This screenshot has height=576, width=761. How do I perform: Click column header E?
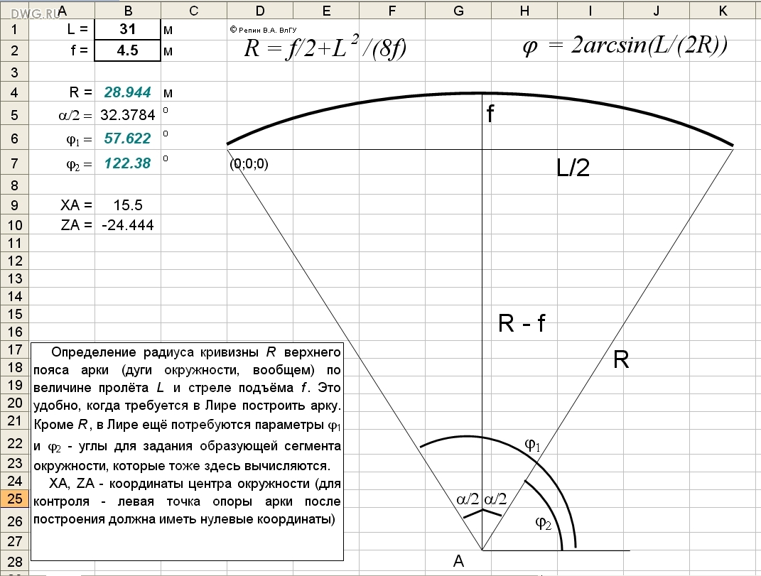326,11
